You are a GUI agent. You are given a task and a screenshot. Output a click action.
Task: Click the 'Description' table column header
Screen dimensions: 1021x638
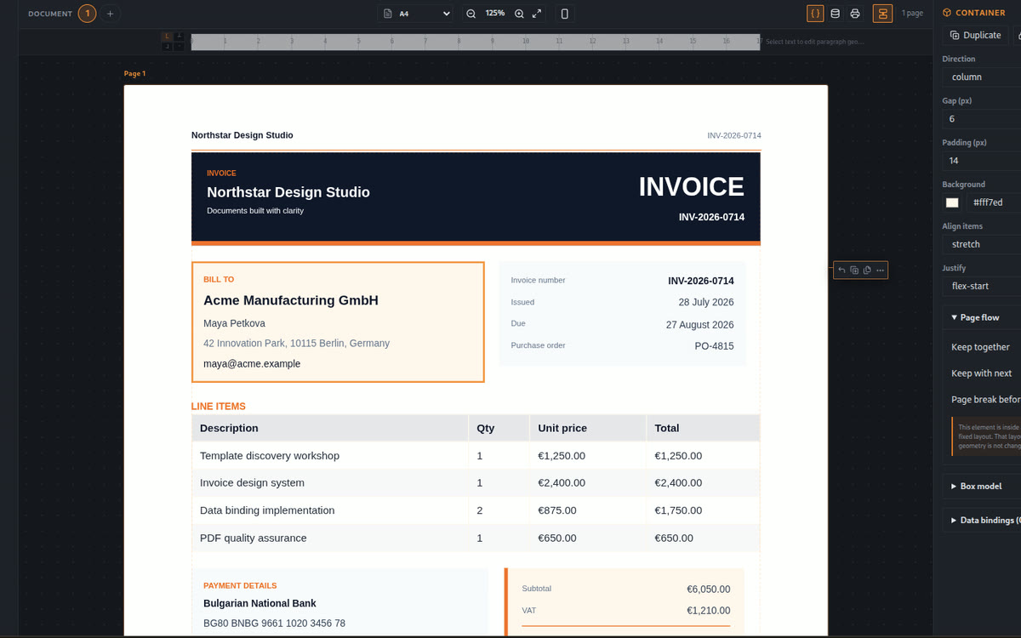click(x=229, y=428)
